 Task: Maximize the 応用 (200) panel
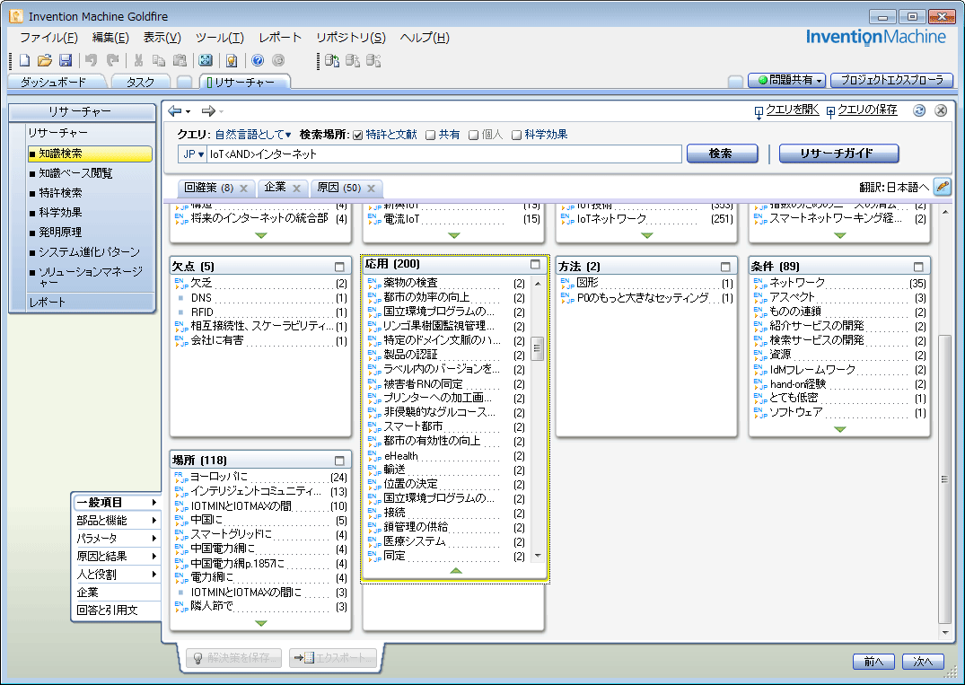pyautogui.click(x=535, y=264)
